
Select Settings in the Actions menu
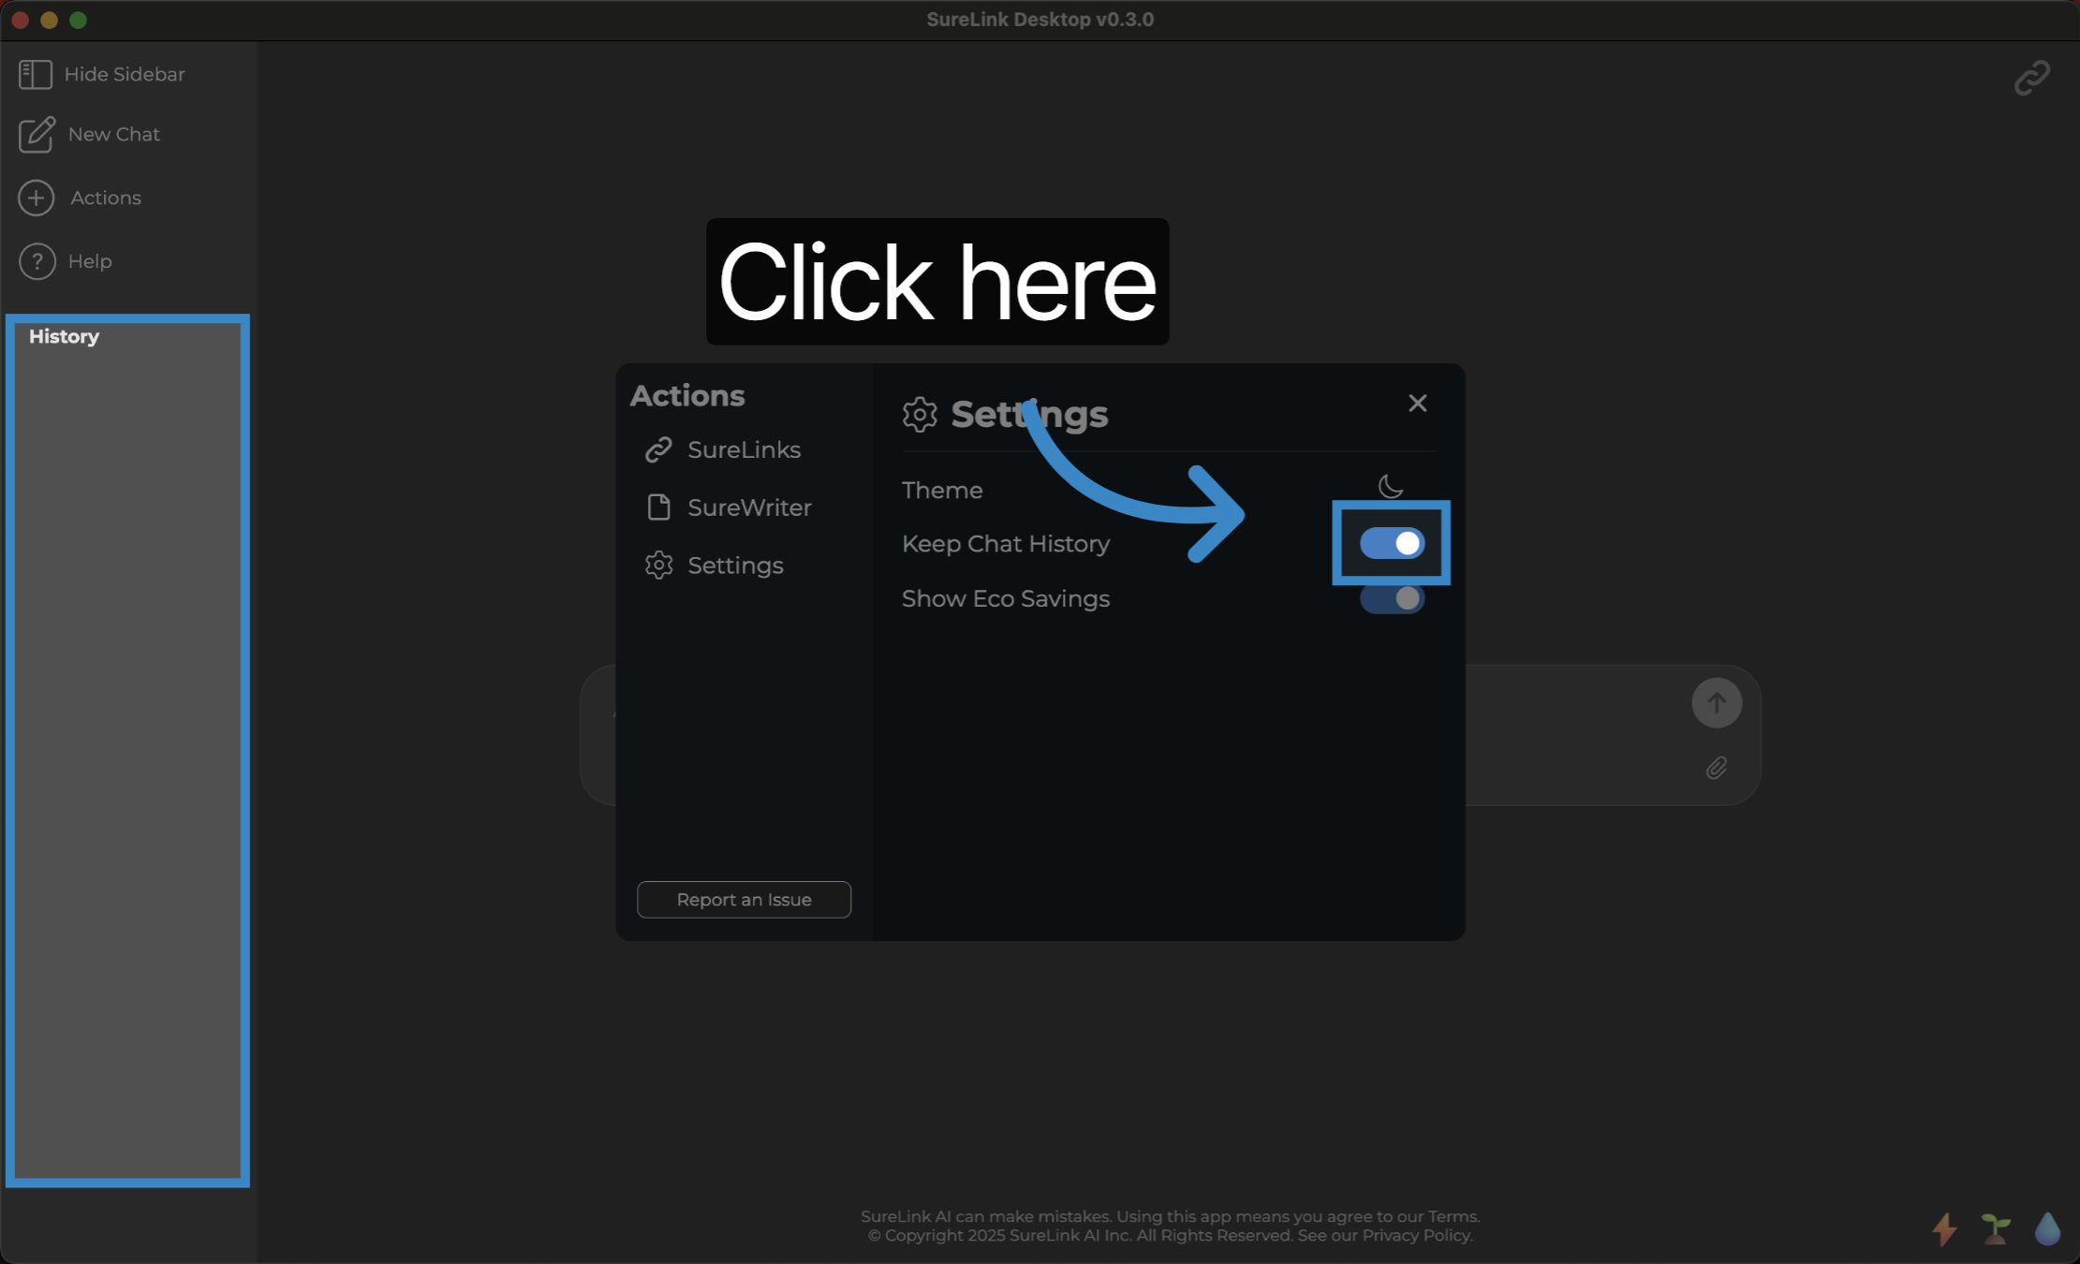point(715,566)
